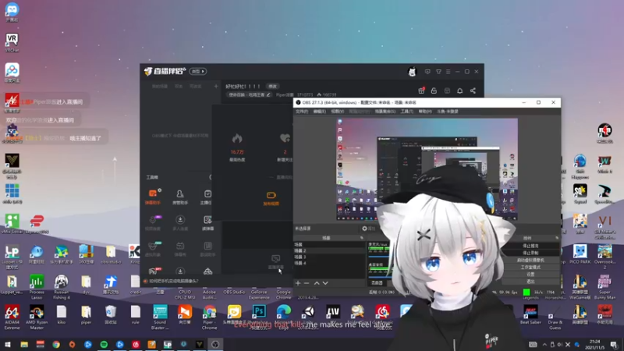Open Chrome from the taskbar
624x351 pixels.
[x=56, y=344]
